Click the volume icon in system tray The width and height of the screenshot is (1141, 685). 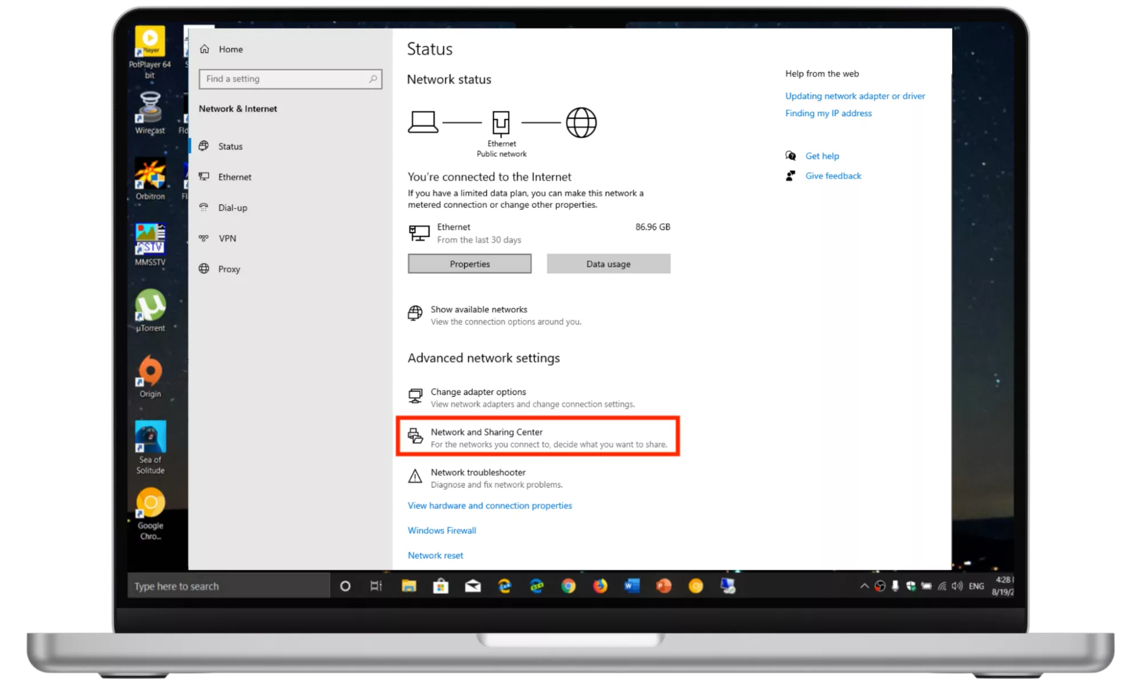click(957, 586)
